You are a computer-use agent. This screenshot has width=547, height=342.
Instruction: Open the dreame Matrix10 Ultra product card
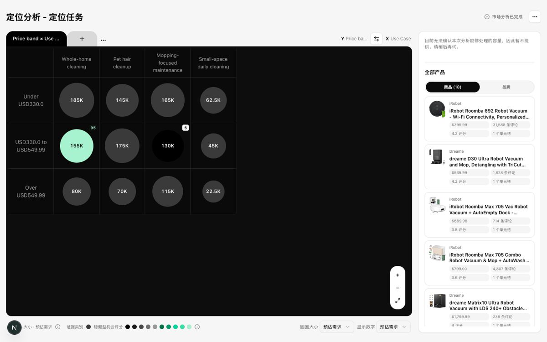coord(480,307)
